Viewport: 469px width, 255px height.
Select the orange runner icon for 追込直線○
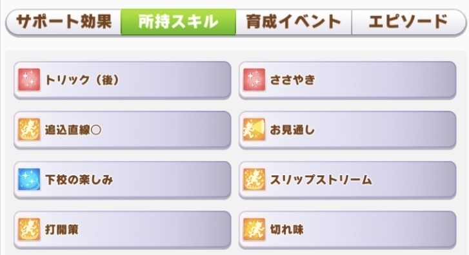[29, 129]
